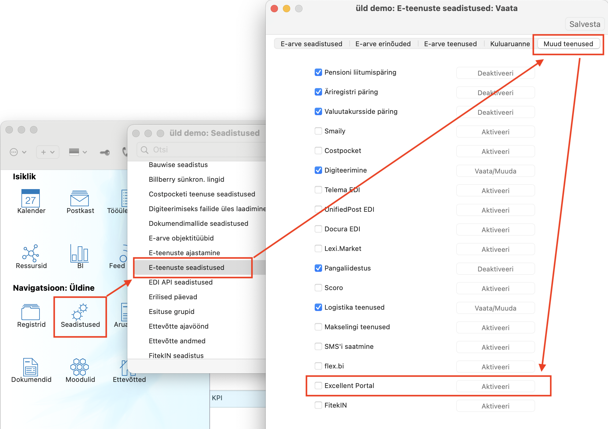This screenshot has width=608, height=429.
Task: Enable the Excellent Portal checkbox
Action: (318, 386)
